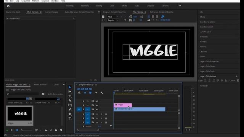The image size is (244, 137).
Task: Toggle Linked Selection in timeline
Action: pos(90,93)
